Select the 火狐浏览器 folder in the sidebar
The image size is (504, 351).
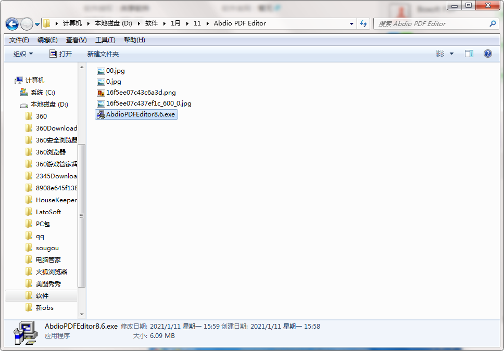pyautogui.click(x=52, y=271)
